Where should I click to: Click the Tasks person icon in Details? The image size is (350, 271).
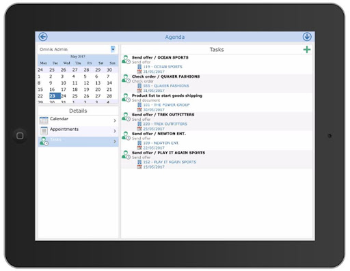click(x=44, y=141)
